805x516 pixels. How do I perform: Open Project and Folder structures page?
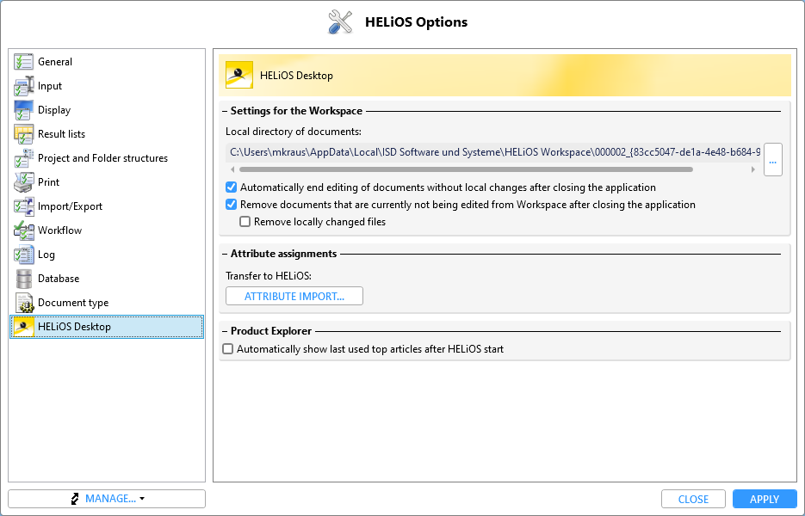point(102,158)
